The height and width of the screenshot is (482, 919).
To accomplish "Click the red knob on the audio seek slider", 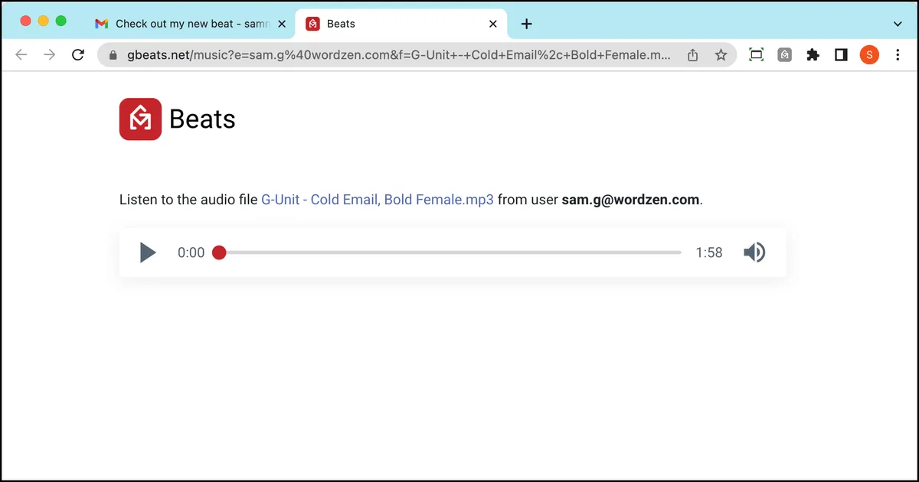I will pyautogui.click(x=219, y=252).
